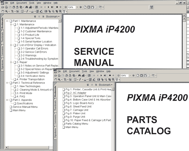Switch to Thumbnails tab in Service Manual window
Viewport: 189px width, 151px height.
click(2, 37)
